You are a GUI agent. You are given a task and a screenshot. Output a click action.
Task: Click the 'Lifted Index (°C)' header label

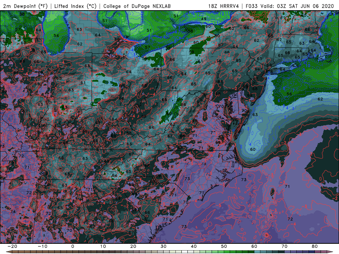75,6
